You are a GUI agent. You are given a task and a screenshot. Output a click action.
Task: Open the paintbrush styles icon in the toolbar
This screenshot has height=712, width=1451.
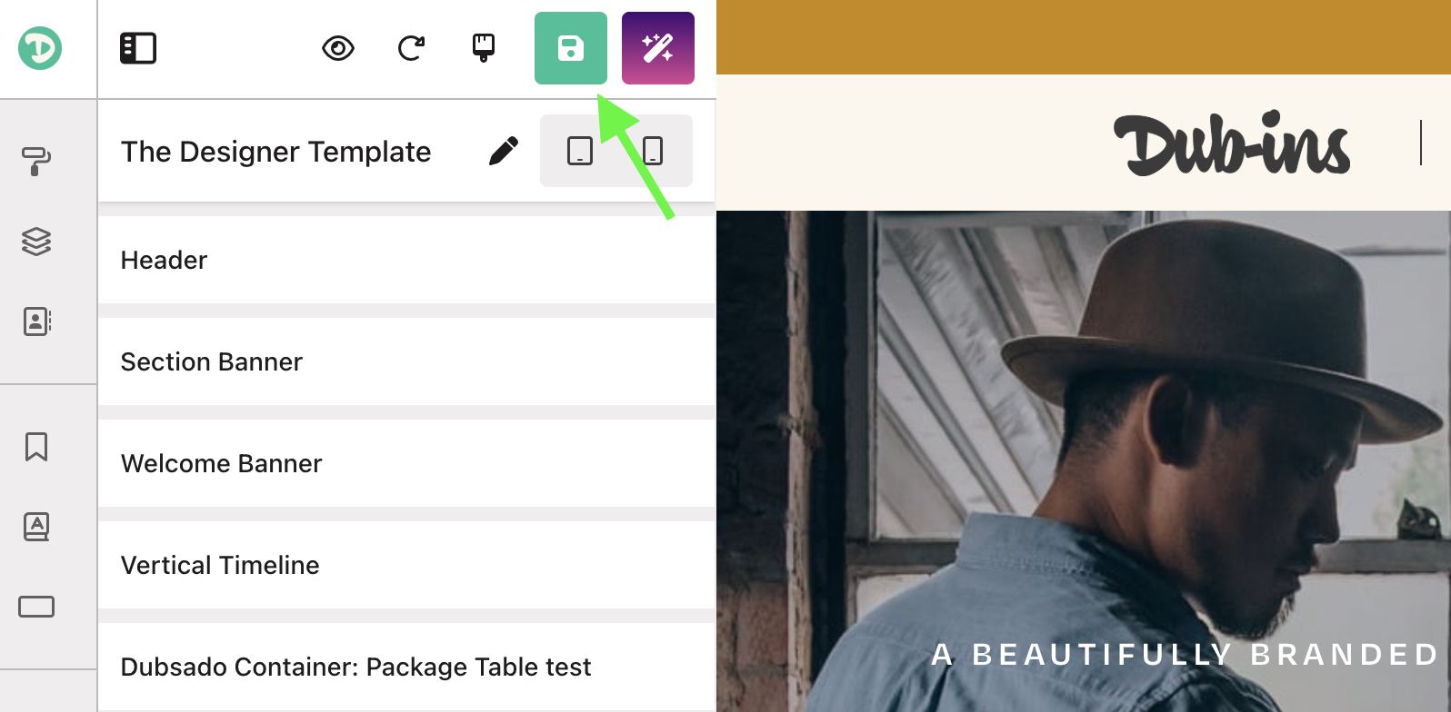point(484,48)
